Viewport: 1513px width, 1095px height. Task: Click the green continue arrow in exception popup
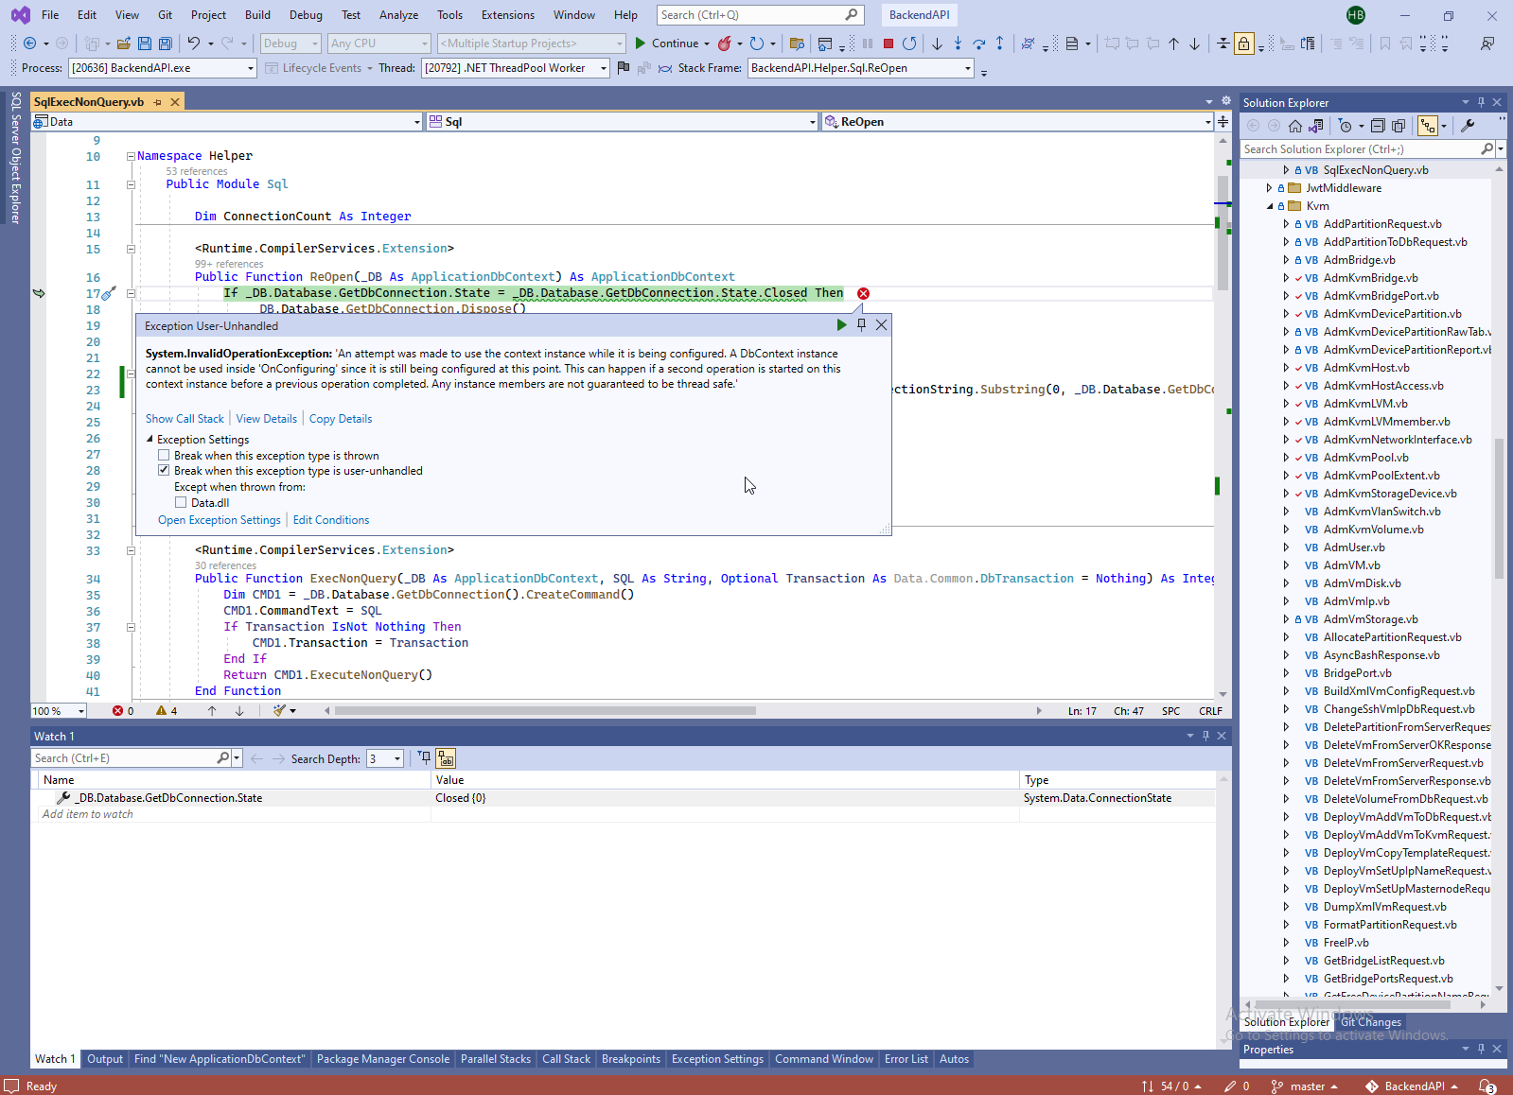841,325
